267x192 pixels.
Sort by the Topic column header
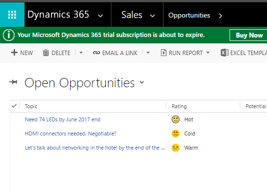coord(31,106)
